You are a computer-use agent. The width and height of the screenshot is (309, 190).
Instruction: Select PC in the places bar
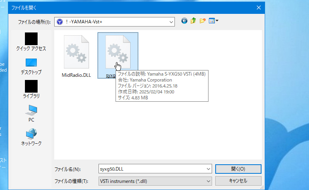pyautogui.click(x=31, y=113)
